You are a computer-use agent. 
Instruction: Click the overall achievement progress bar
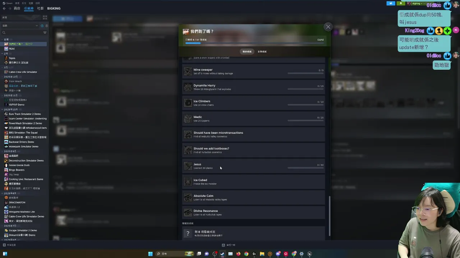pyautogui.click(x=254, y=43)
